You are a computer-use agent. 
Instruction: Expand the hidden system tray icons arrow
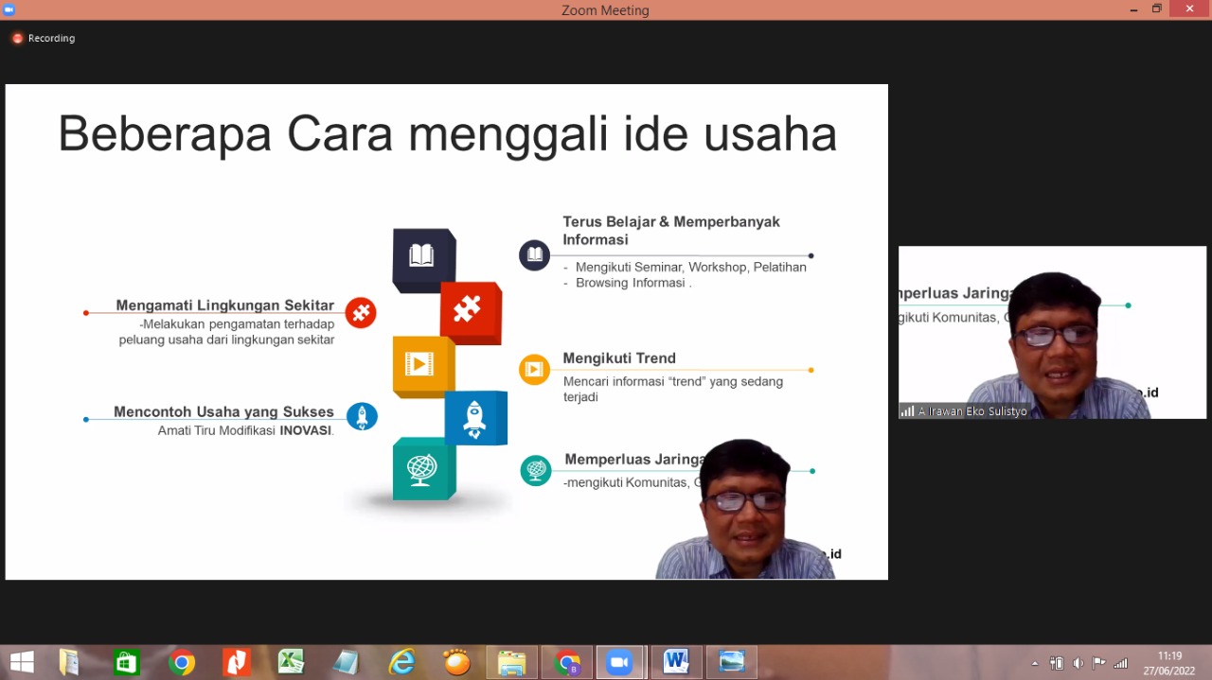(1035, 663)
